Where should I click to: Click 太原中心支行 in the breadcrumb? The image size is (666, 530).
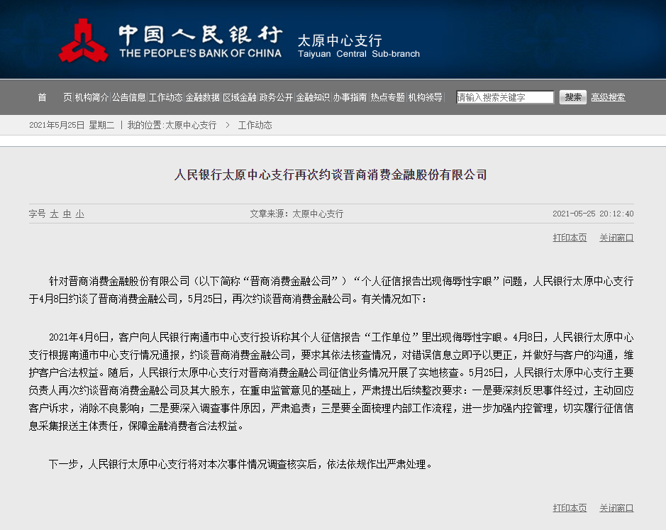pos(191,125)
